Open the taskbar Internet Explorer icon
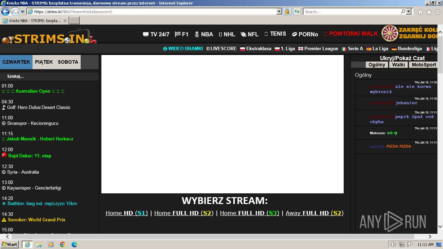 pyautogui.click(x=27, y=245)
